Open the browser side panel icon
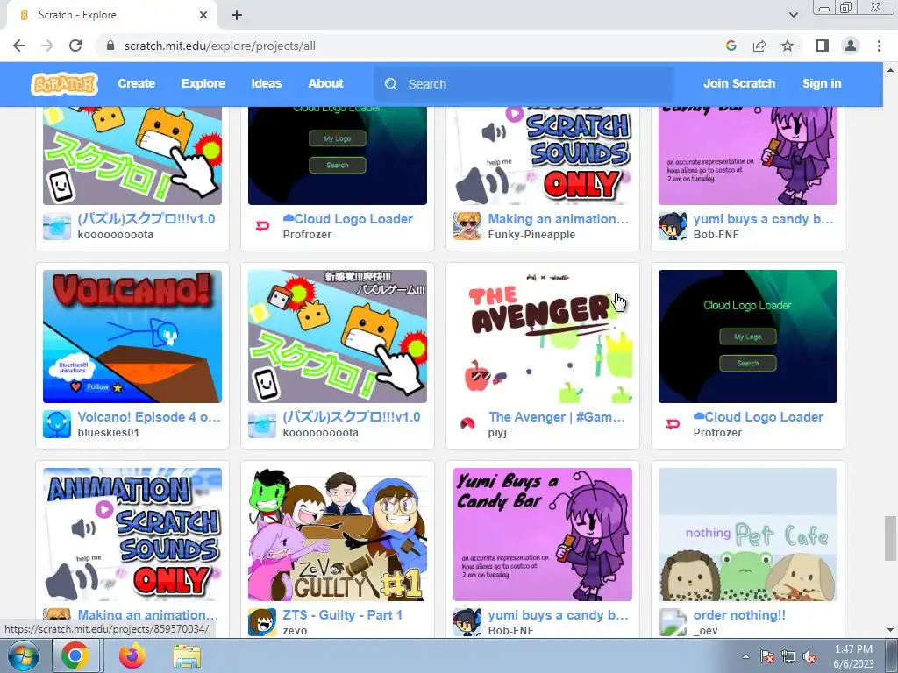 tap(823, 46)
